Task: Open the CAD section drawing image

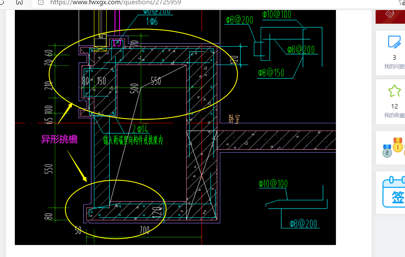Action: click(175, 127)
